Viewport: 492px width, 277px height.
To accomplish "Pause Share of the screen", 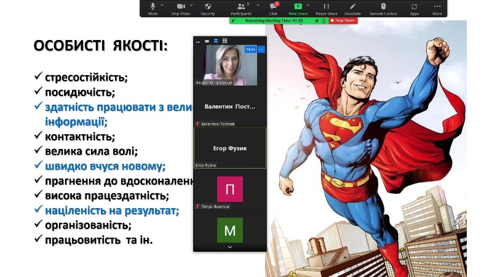I will coord(327,9).
